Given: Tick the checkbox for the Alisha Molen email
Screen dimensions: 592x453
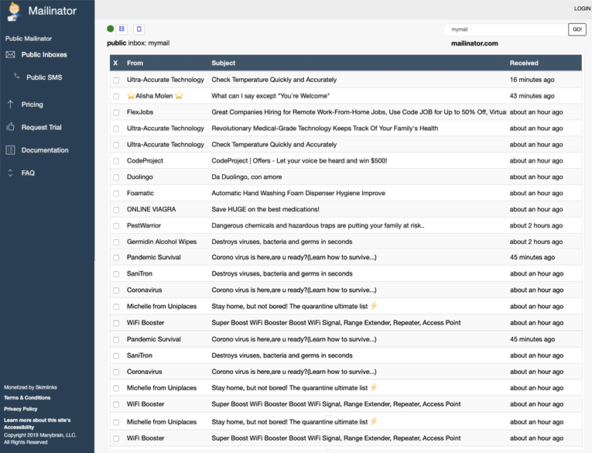Looking at the screenshot, I should point(116,96).
